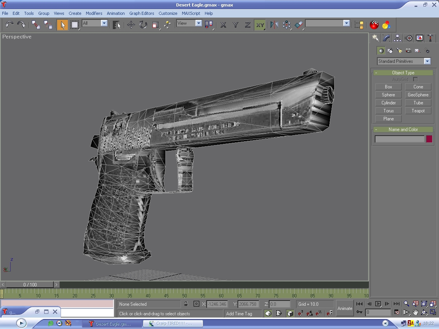Click the Array tool icon
The width and height of the screenshot is (439, 329).
click(x=287, y=25)
